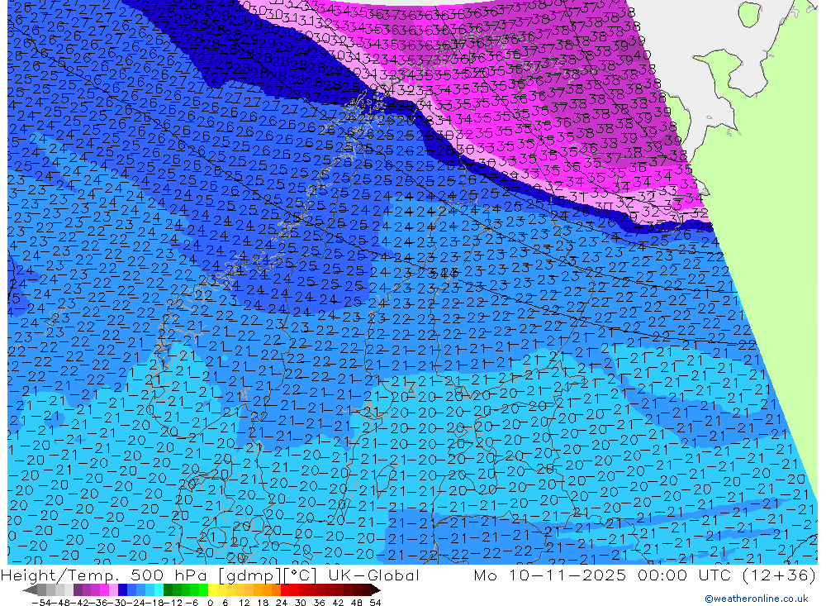Screen dimensions: 826x606
Task: Click the positive 54 label on color scale
Action: coord(375,603)
